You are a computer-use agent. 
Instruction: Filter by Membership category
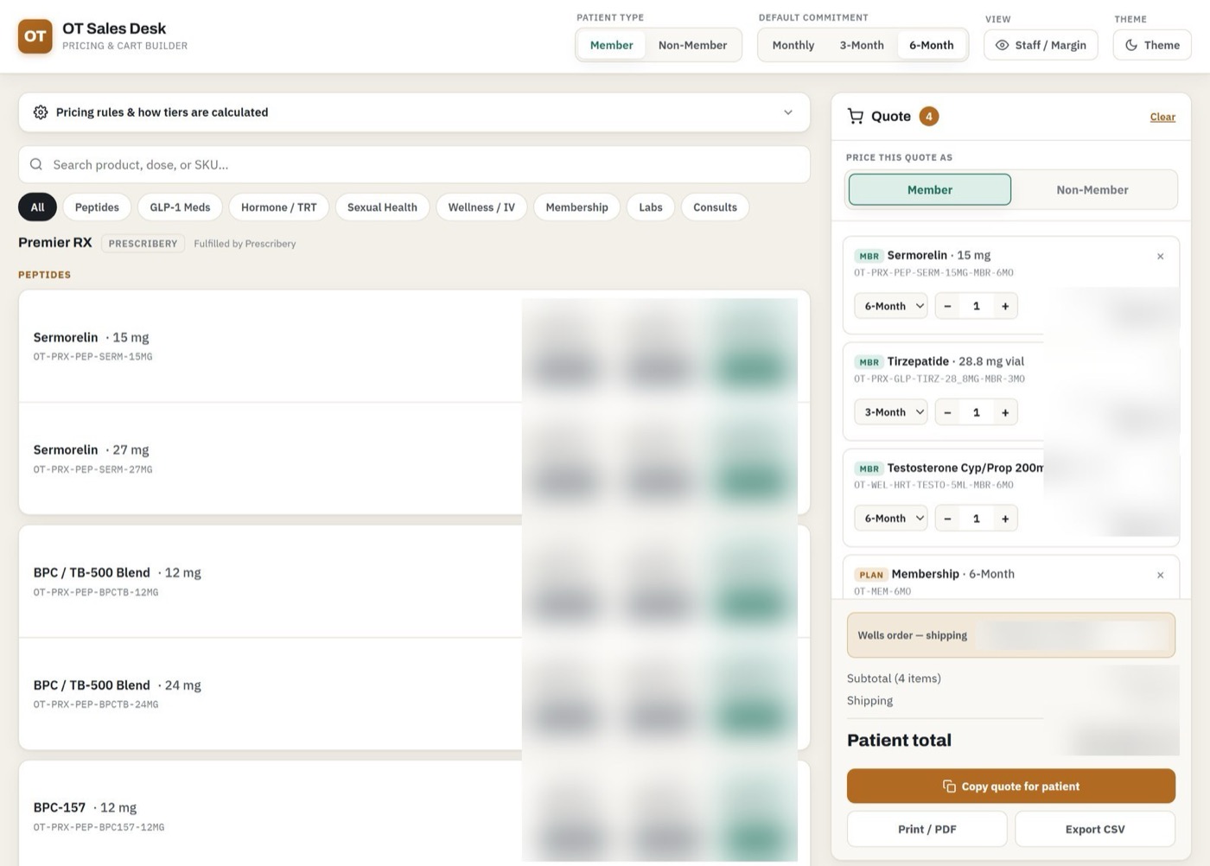coord(576,207)
